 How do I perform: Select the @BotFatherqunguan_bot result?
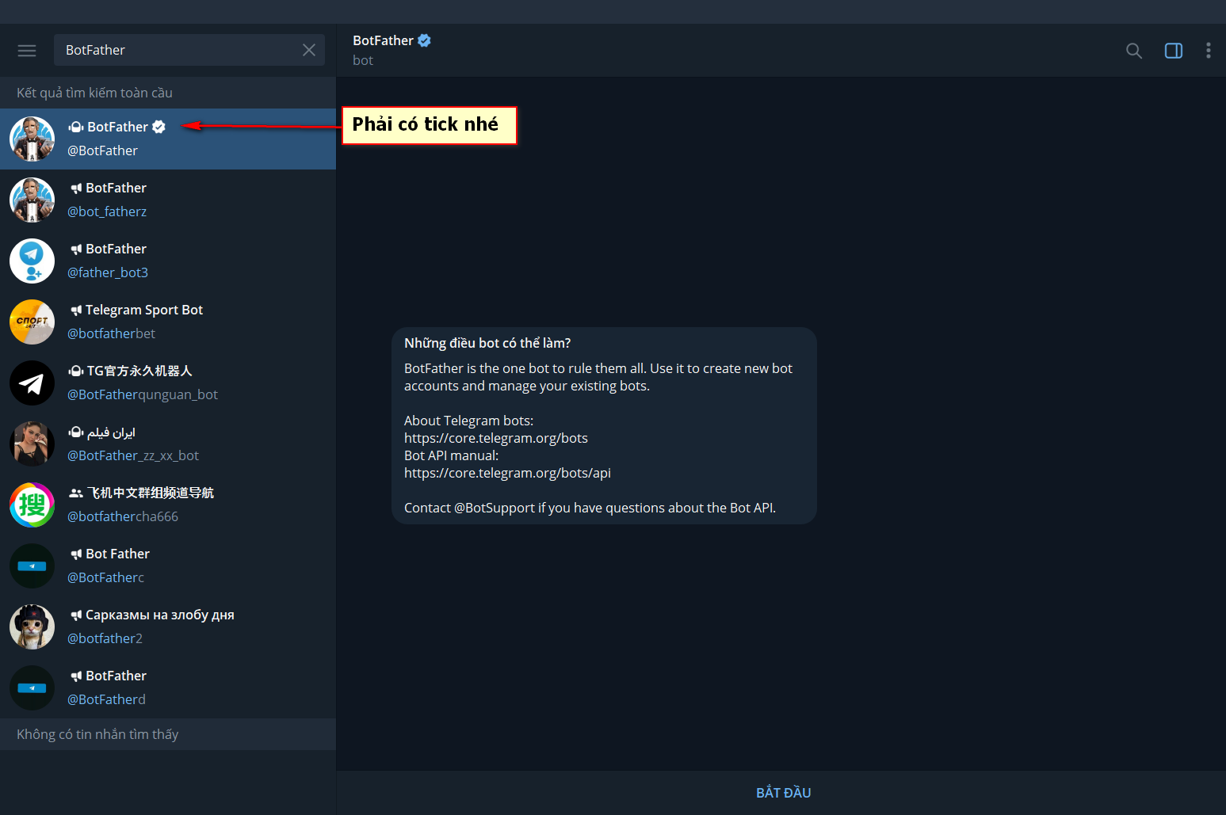[x=168, y=383]
